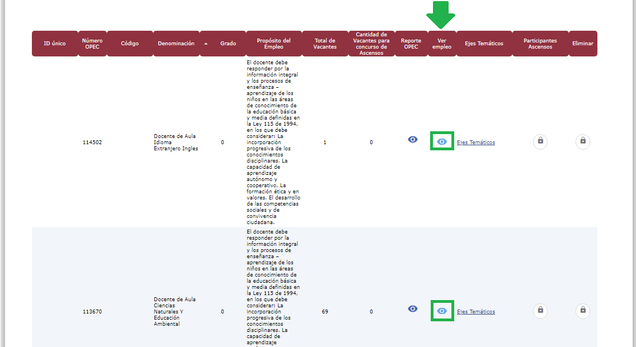Click the Grado column header
Viewport: 636px width, 347px height.
pyautogui.click(x=228, y=44)
